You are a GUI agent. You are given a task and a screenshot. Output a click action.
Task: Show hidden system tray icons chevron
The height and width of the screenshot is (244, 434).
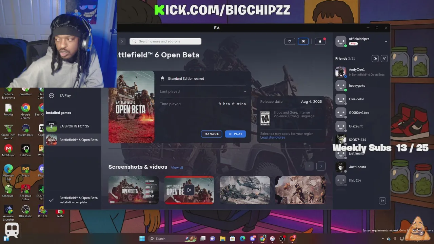tap(383, 239)
